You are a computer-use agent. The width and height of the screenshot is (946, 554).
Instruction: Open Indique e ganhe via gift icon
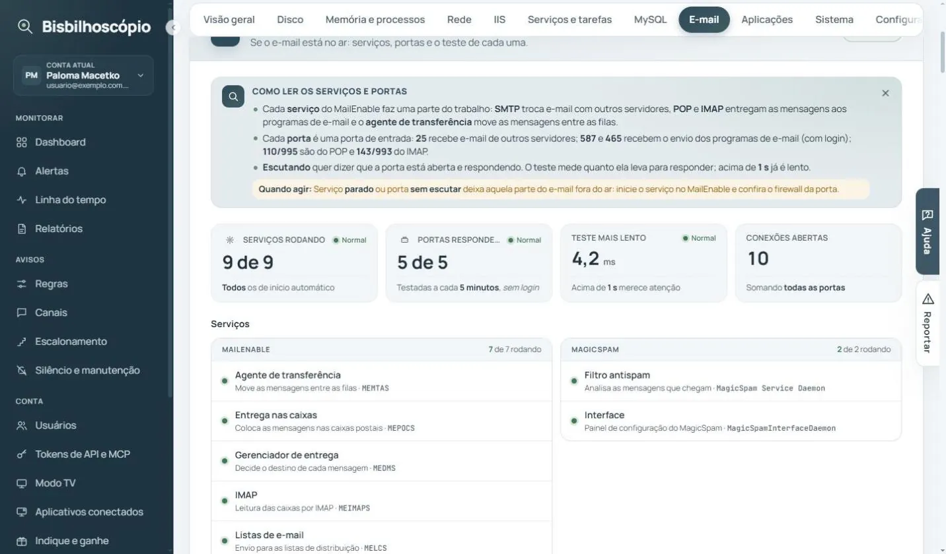click(22, 541)
